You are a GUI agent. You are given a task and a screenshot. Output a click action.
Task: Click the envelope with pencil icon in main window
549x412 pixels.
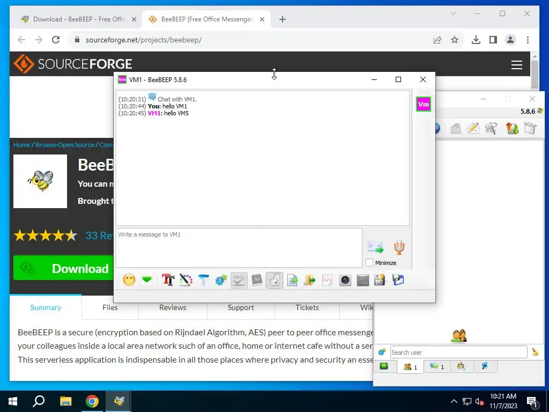pos(473,128)
